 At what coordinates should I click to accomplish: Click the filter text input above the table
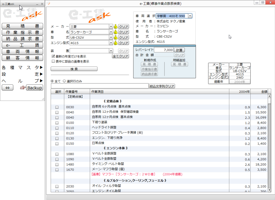tap(100, 86)
